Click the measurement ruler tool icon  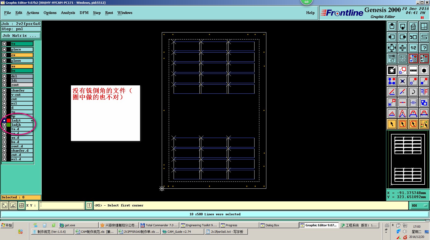click(x=413, y=70)
